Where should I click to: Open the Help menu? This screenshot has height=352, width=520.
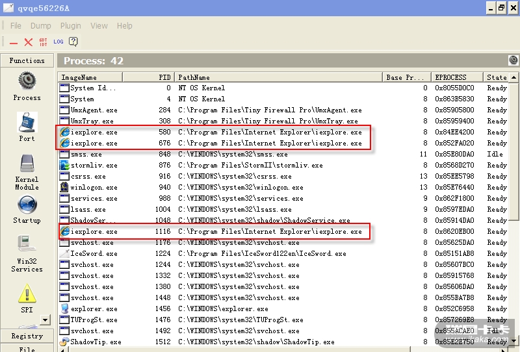pos(124,25)
